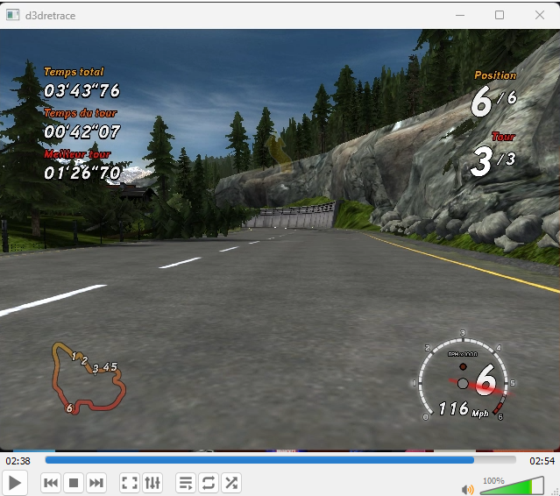Click the Tour 3/3 lap indicator
Viewport: 560px width, 496px height.
pyautogui.click(x=493, y=154)
